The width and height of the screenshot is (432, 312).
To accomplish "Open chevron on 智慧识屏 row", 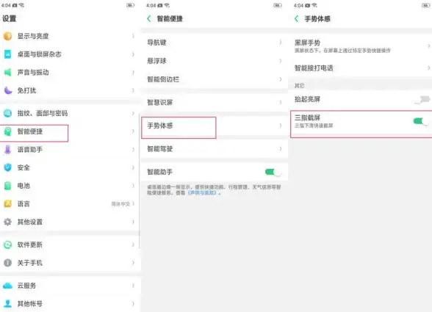I will (x=281, y=103).
